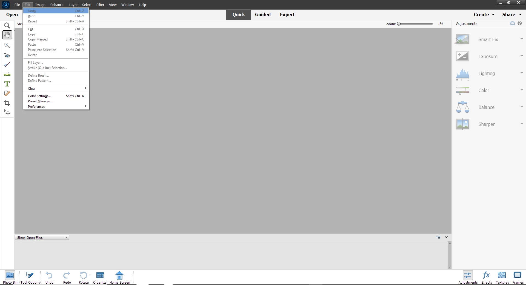Select the Straighten tool
526x285 pixels.
coord(7,74)
